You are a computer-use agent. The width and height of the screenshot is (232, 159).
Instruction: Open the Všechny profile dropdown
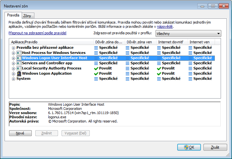tap(188, 34)
